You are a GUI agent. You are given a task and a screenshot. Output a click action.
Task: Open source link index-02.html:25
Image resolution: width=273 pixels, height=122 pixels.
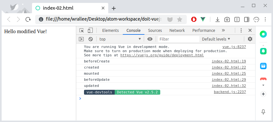pos(229,73)
